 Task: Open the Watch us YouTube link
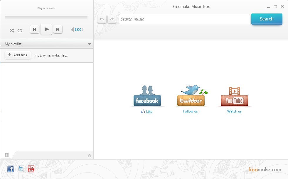tap(234, 111)
